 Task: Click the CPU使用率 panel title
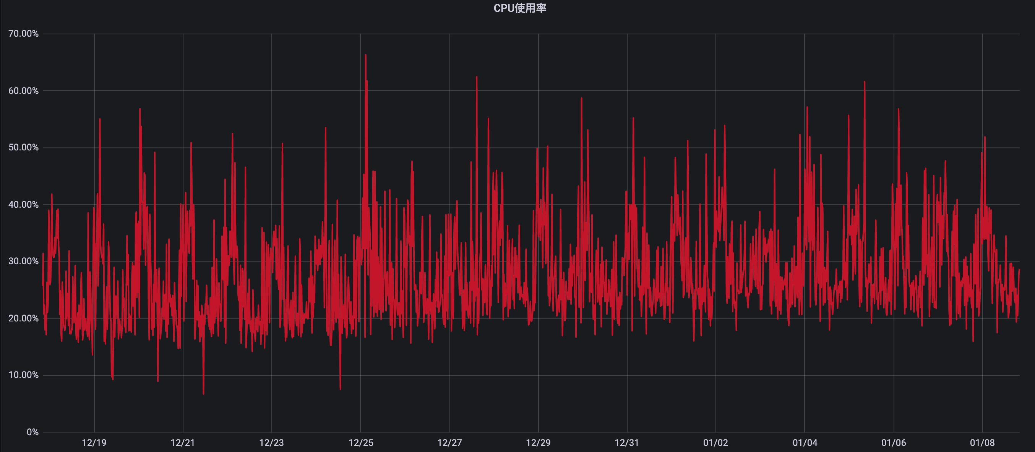coord(519,8)
